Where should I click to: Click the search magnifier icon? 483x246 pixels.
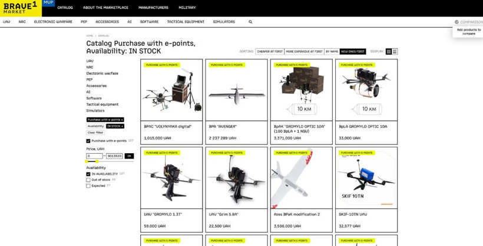250,22
